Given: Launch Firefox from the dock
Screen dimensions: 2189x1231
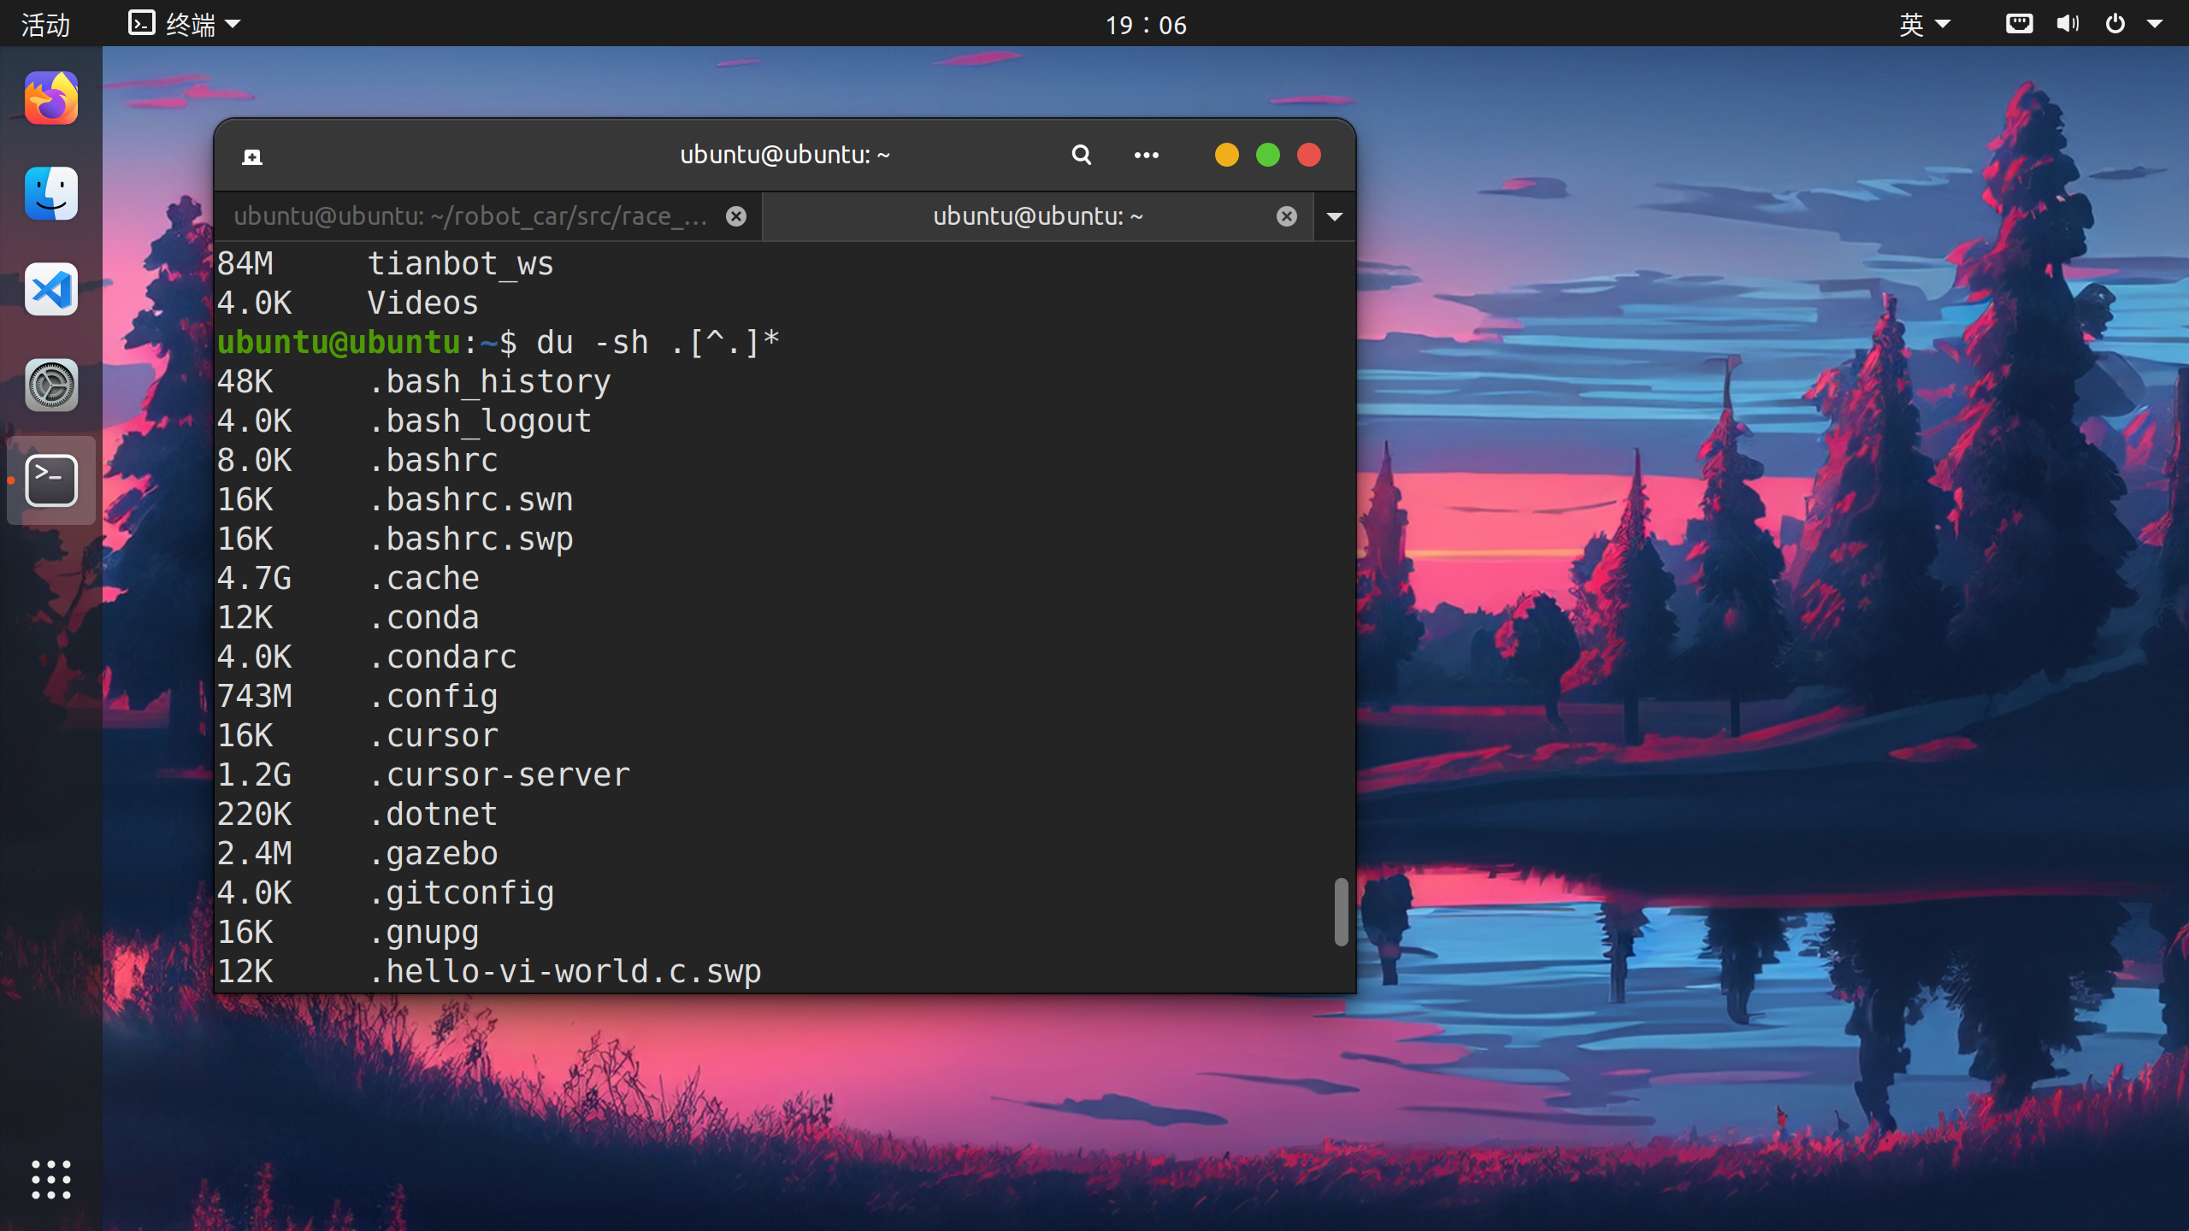Looking at the screenshot, I should (x=51, y=98).
